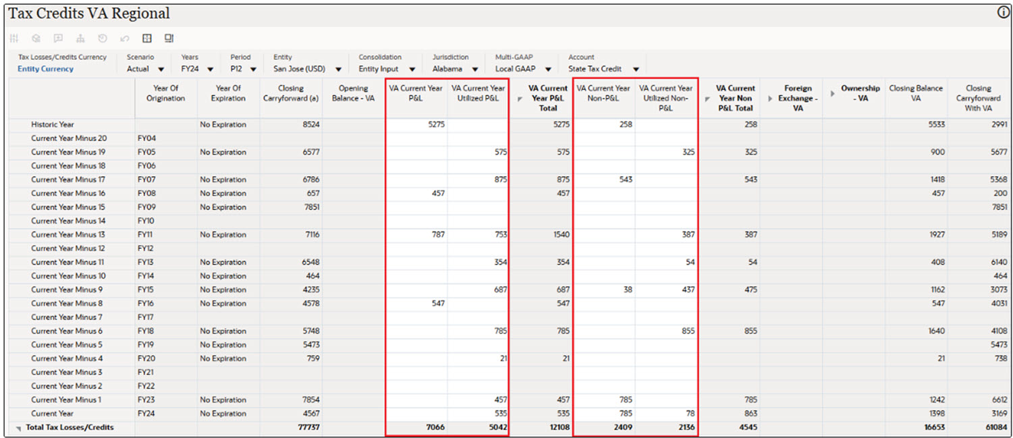Click the Closing Carryforward With VA total 61084
The height and width of the screenshot is (438, 1013).
tap(979, 428)
